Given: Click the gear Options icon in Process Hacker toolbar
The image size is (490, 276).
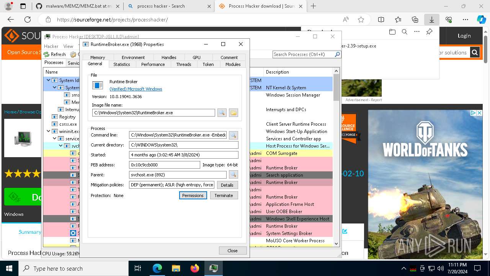Looking at the screenshot, I should (73, 54).
